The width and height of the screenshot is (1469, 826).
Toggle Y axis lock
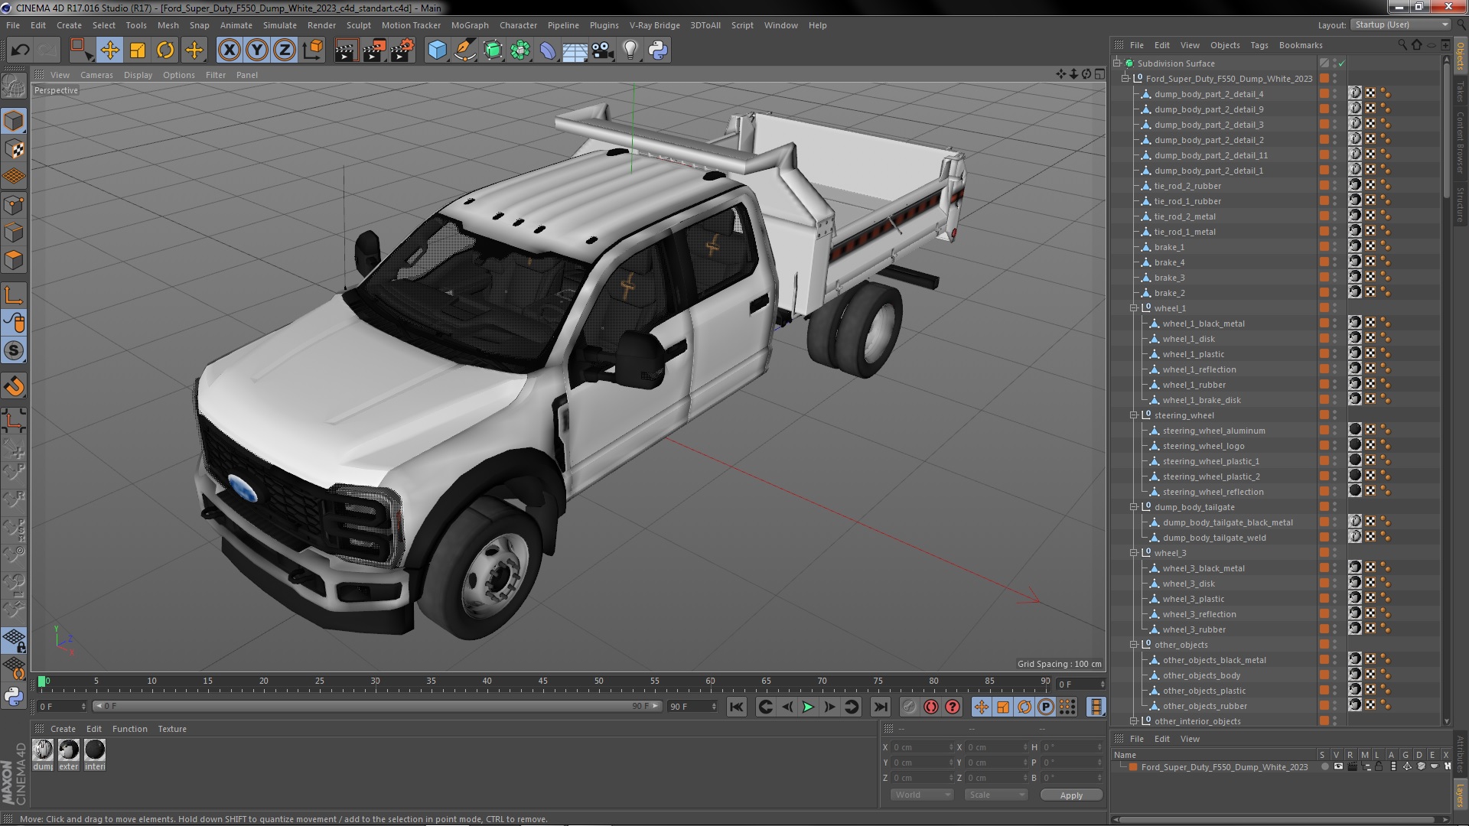pos(257,50)
